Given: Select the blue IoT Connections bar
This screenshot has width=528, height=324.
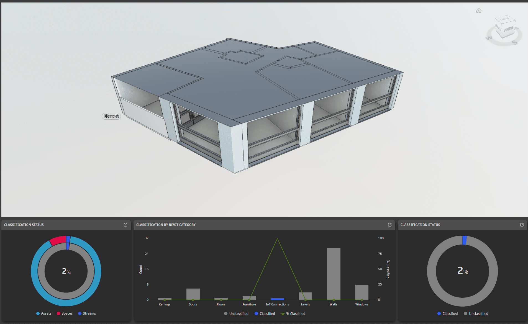Looking at the screenshot, I should 277,299.
